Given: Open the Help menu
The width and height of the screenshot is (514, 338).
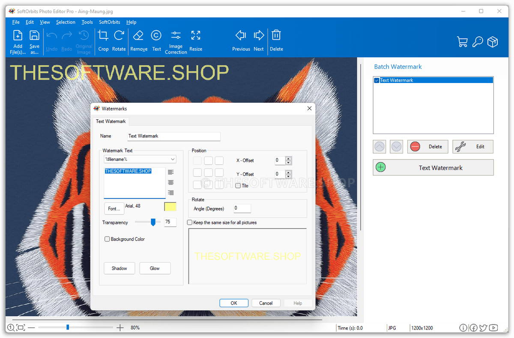Looking at the screenshot, I should coord(131,22).
